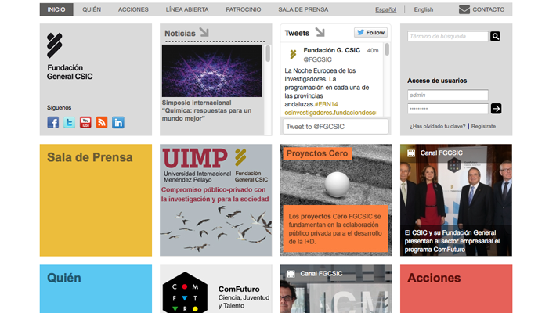
Task: Click the Noticias arrow icon
Action: [x=204, y=32]
